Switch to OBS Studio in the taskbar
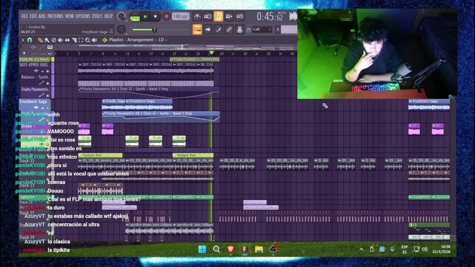 (x=273, y=249)
